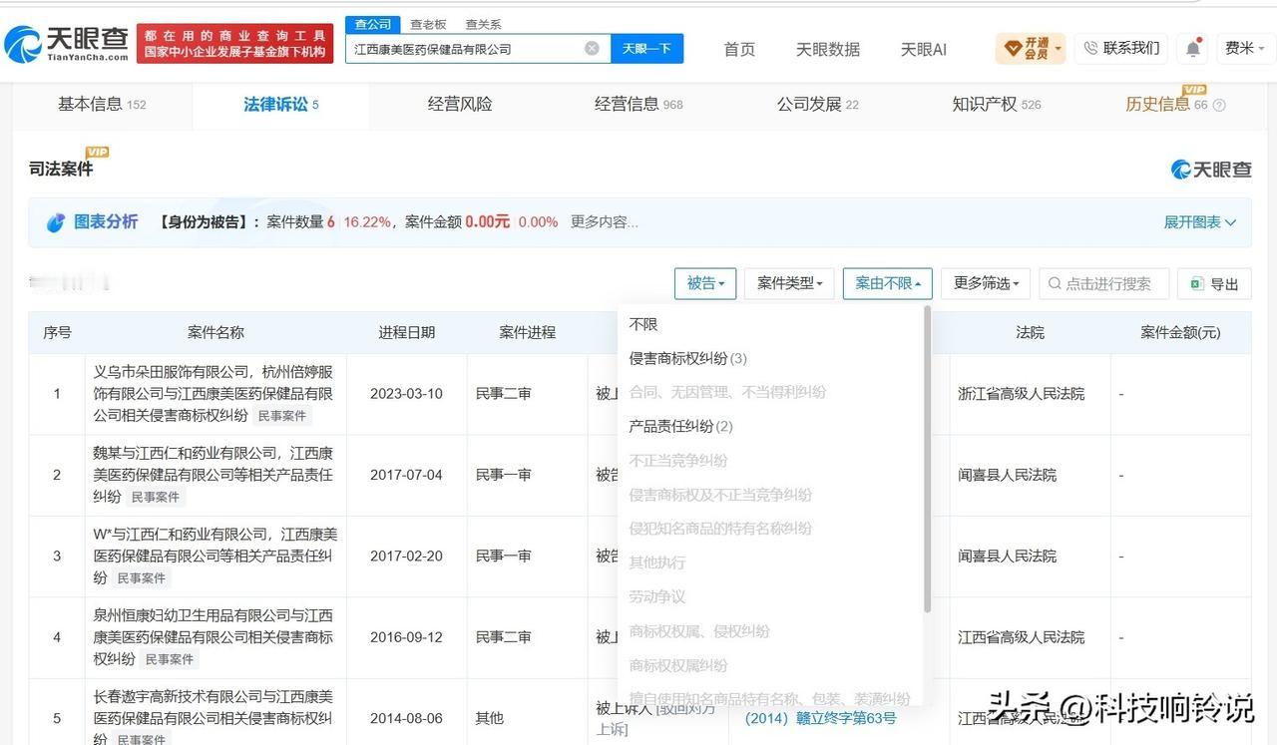
Task: Click the TianYanCha logo in the header
Action: [x=66, y=44]
